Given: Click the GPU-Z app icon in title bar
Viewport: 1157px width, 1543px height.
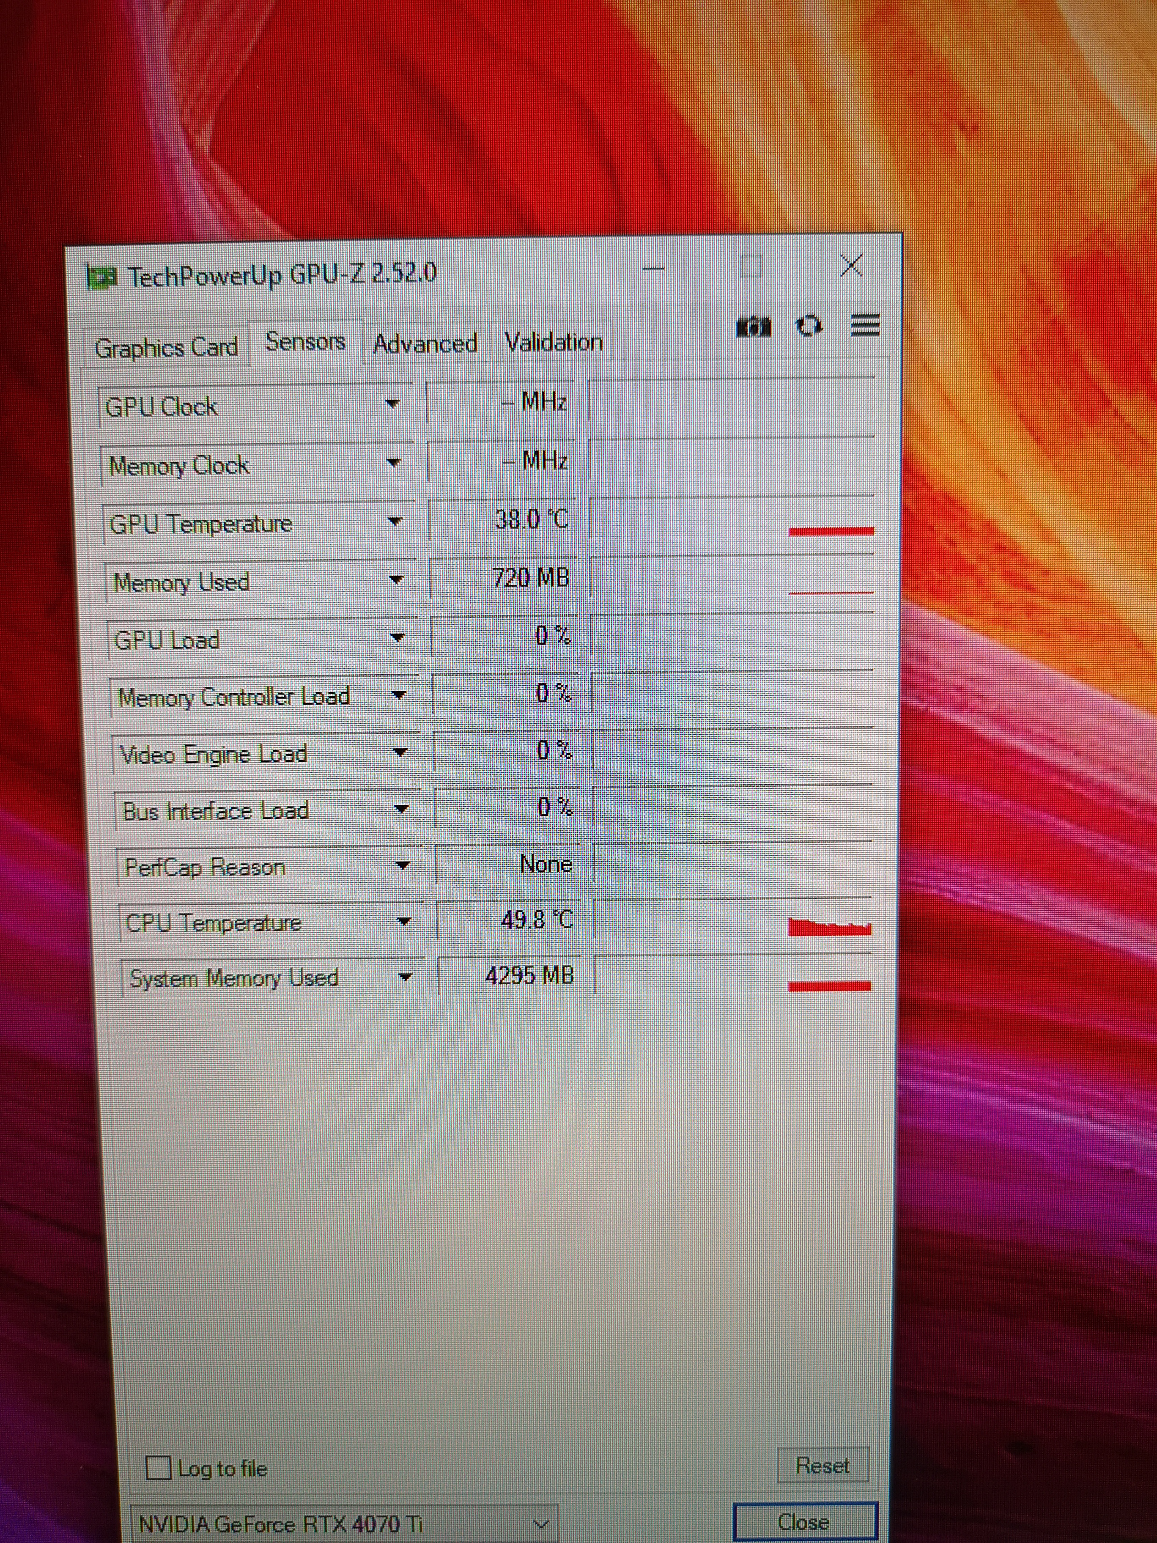Looking at the screenshot, I should pyautogui.click(x=102, y=277).
